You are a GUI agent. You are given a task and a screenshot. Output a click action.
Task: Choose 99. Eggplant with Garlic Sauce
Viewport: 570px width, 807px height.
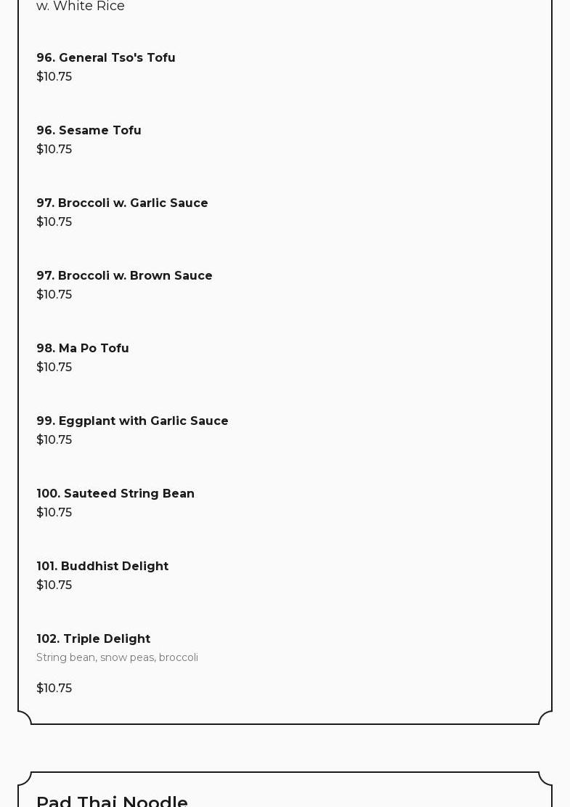[132, 421]
